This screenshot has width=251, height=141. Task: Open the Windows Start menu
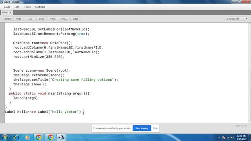click(x=5, y=137)
